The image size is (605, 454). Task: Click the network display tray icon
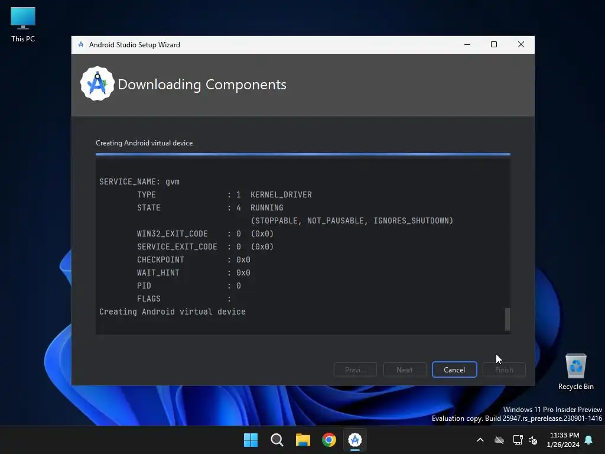pyautogui.click(x=518, y=440)
